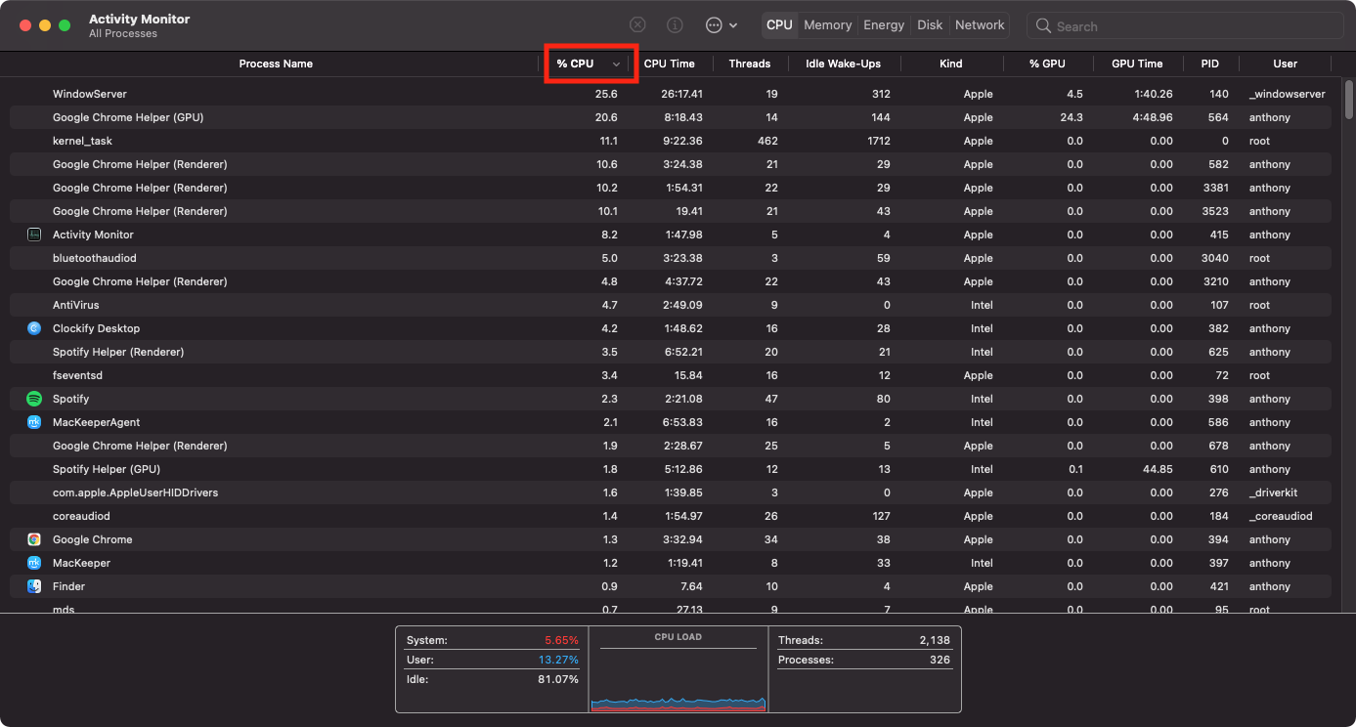Screen dimensions: 1356x727
Task: Click the 4:48.96 GPU time value
Action: [x=1152, y=117]
